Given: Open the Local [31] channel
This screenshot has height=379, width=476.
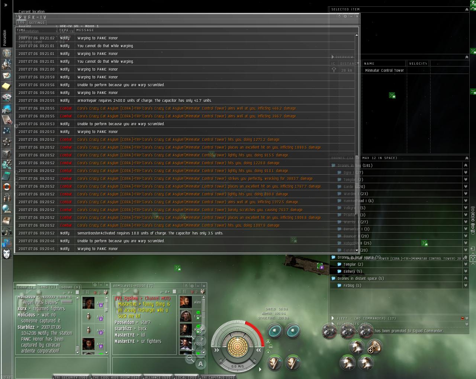Looking at the screenshot, I should [186, 377].
